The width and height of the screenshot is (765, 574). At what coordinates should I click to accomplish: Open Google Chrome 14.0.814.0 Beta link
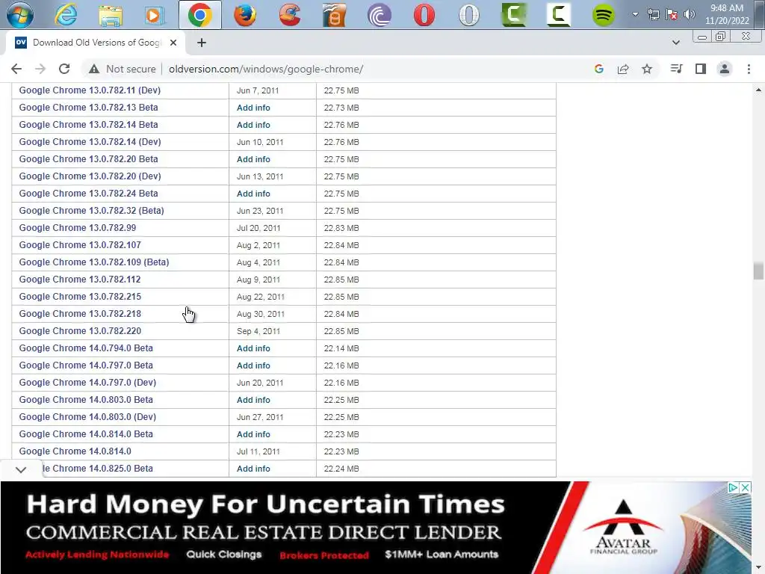point(86,434)
